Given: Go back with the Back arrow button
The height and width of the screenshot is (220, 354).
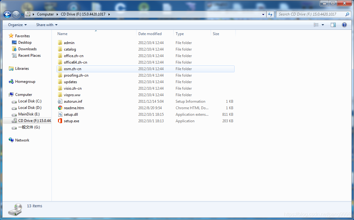Looking at the screenshot, I should click(x=7, y=15).
